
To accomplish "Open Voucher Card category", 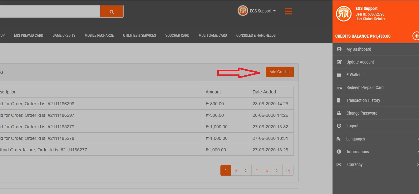I will [177, 35].
